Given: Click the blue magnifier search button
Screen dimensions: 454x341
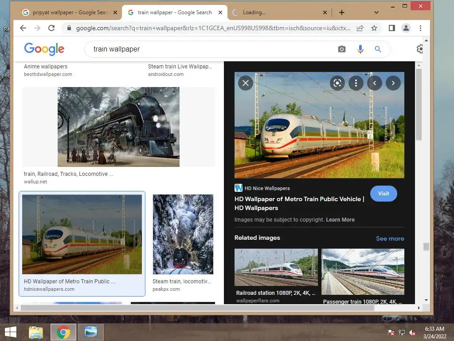Looking at the screenshot, I should 378,49.
